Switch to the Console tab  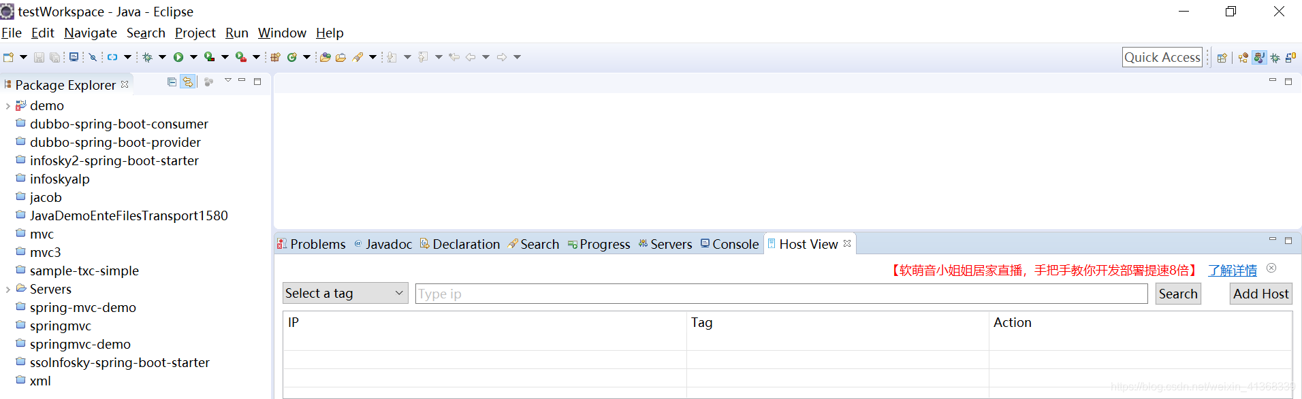pos(729,244)
